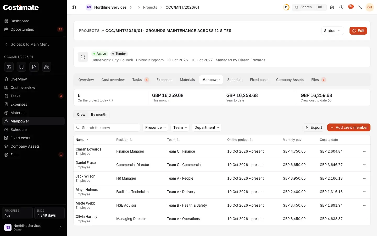Switch crew view to By month

click(x=99, y=115)
